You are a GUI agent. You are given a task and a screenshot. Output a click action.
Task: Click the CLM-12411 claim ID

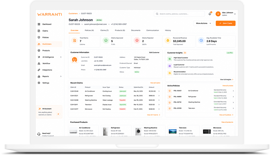coord(74,105)
